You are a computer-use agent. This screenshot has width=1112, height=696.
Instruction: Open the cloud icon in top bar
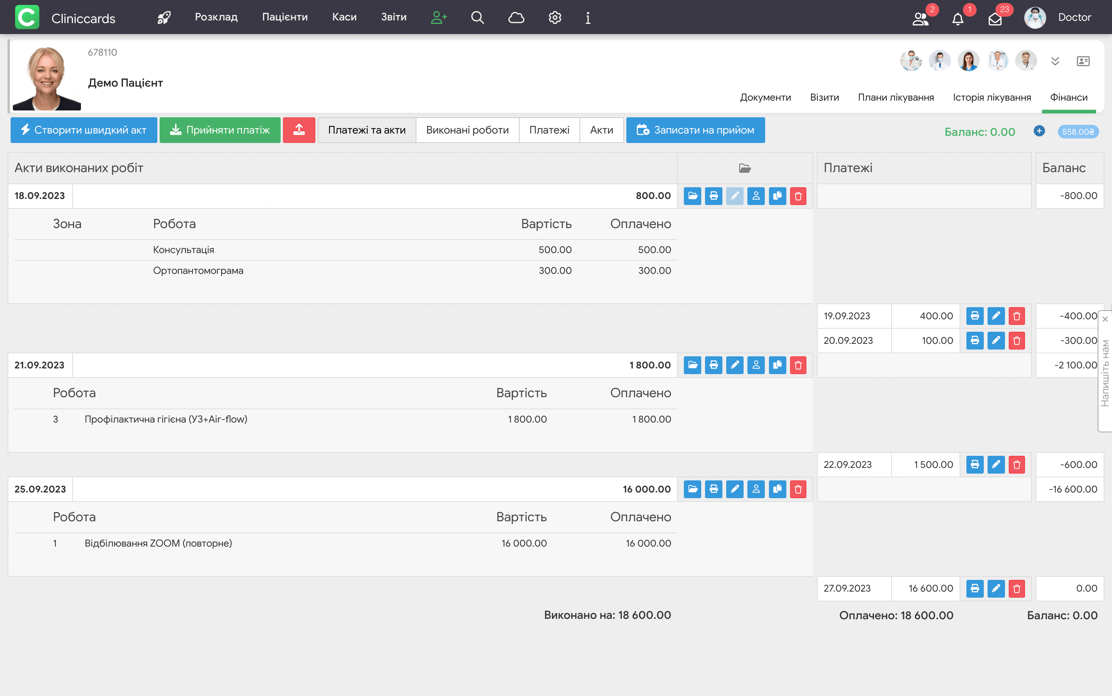pyautogui.click(x=516, y=17)
